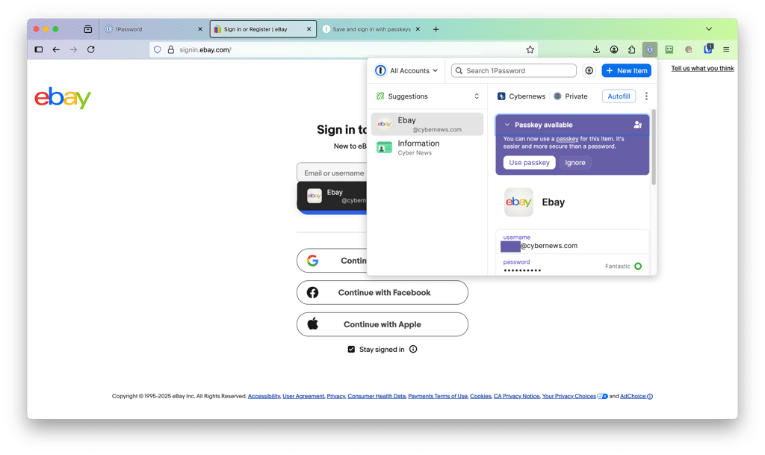Toggle the browser sidebar icon

click(x=39, y=49)
